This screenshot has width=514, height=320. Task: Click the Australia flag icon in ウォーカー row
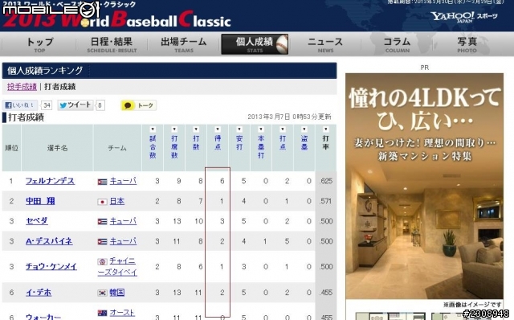(102, 313)
